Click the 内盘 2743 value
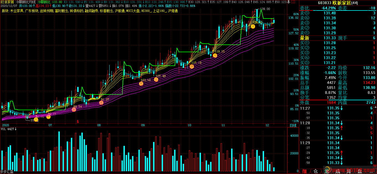This screenshot has width=377, height=174. 371,102
